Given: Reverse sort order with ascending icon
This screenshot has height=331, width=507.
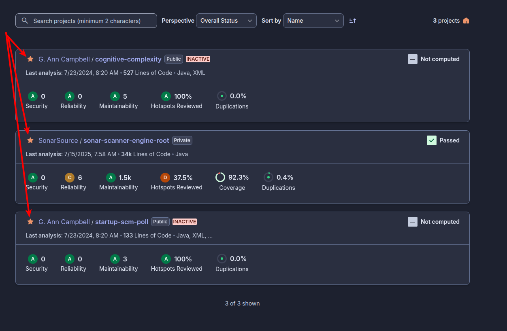Looking at the screenshot, I should tap(353, 21).
